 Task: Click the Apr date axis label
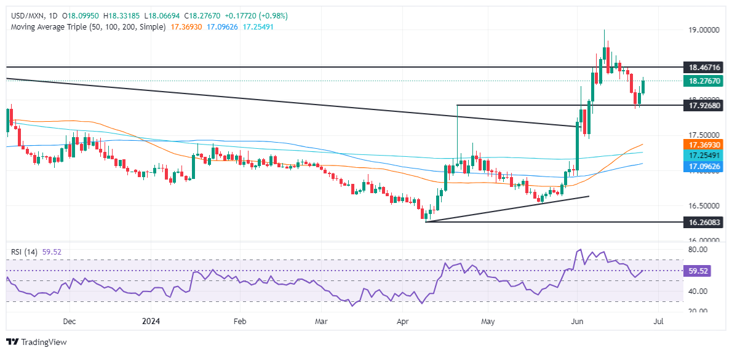(402, 321)
